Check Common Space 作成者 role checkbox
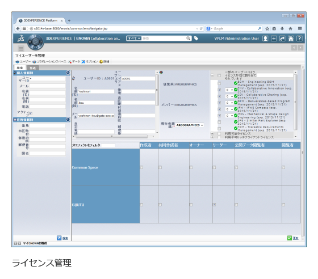Image resolution: width=318 pixels, height=279 pixels. pyautogui.click(x=141, y=167)
